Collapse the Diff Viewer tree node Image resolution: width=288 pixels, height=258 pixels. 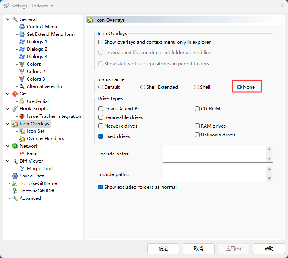8,161
